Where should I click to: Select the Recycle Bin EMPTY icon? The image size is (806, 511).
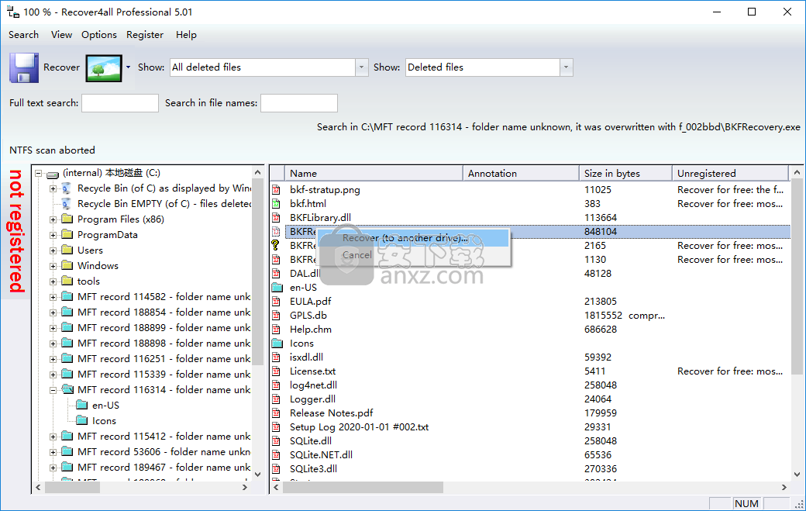click(x=67, y=204)
